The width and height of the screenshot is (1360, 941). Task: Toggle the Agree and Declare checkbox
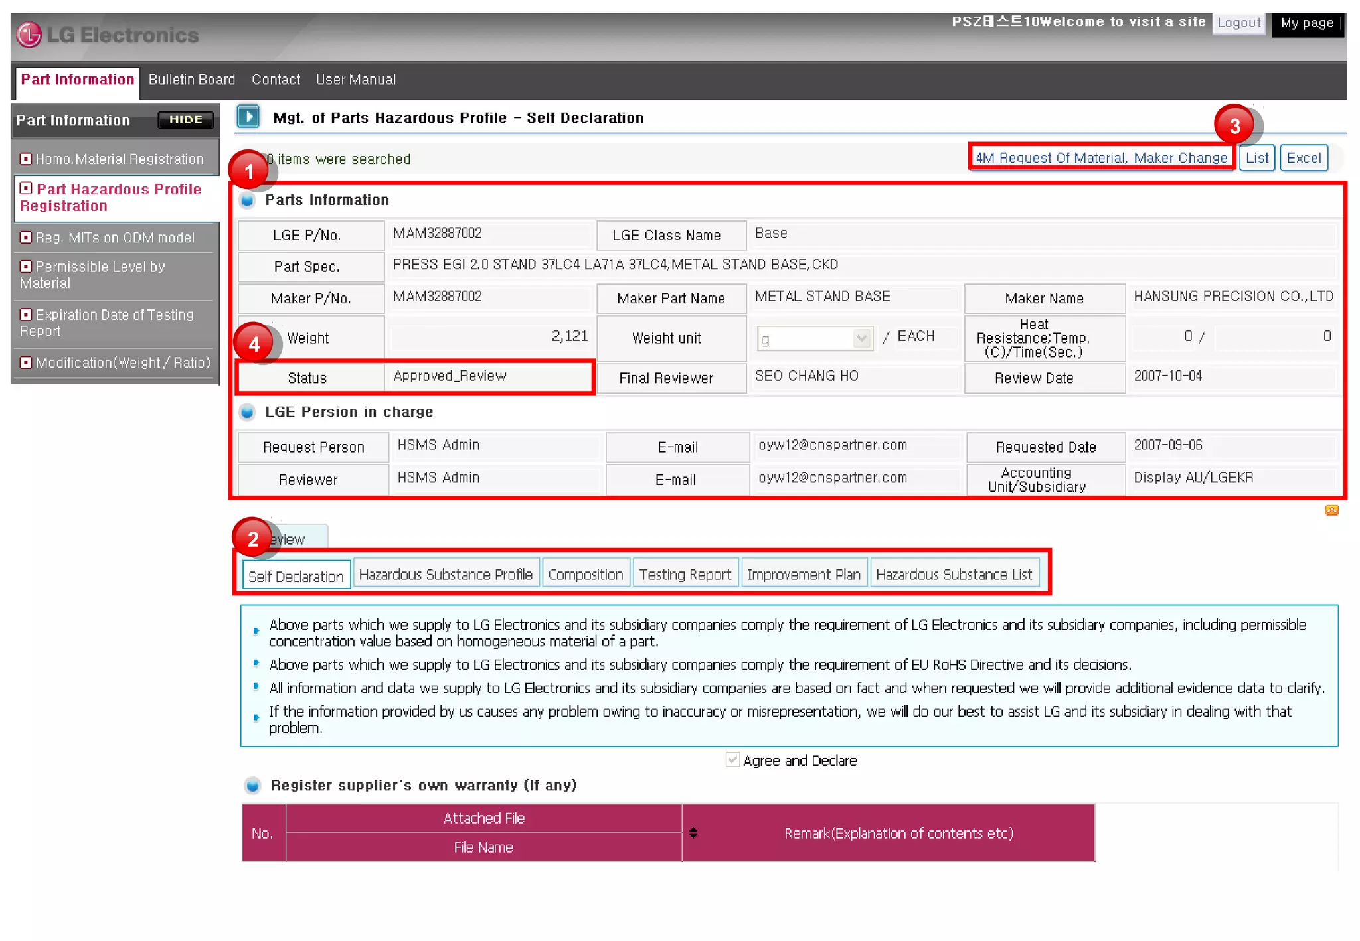tap(732, 760)
